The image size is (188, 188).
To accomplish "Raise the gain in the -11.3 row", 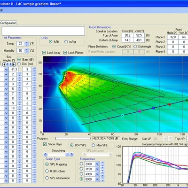I will pyautogui.click(x=34, y=68).
